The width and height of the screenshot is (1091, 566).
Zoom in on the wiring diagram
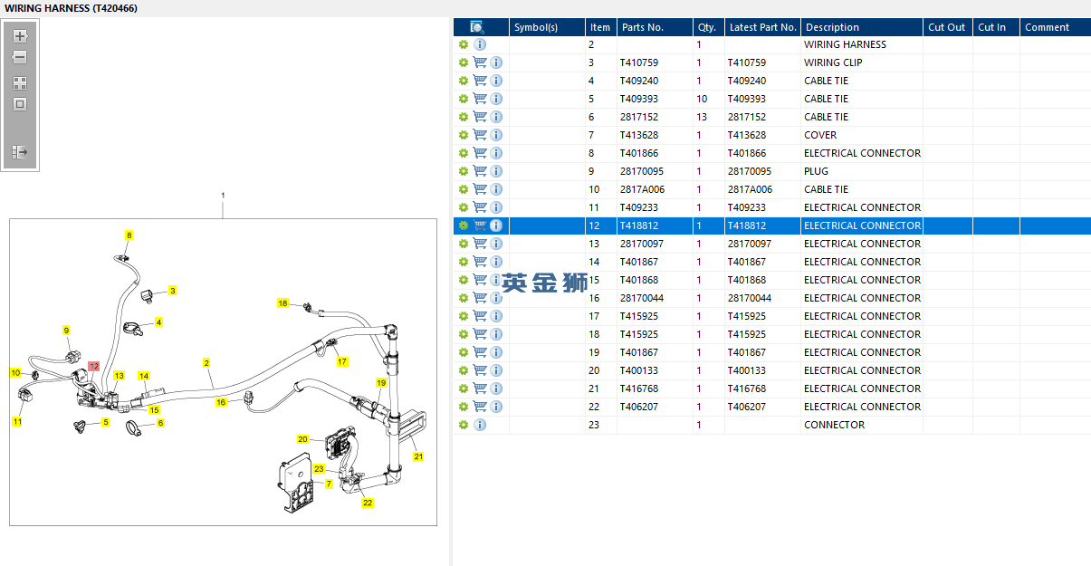[20, 36]
